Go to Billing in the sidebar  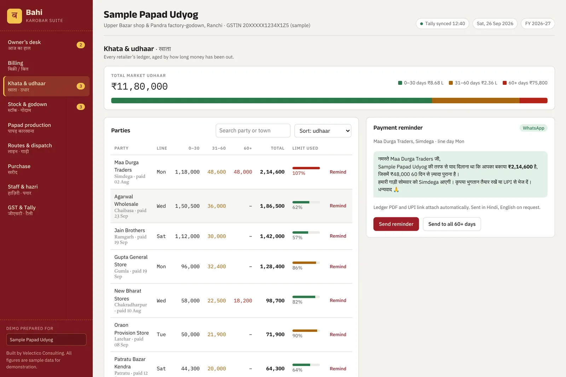click(x=46, y=66)
